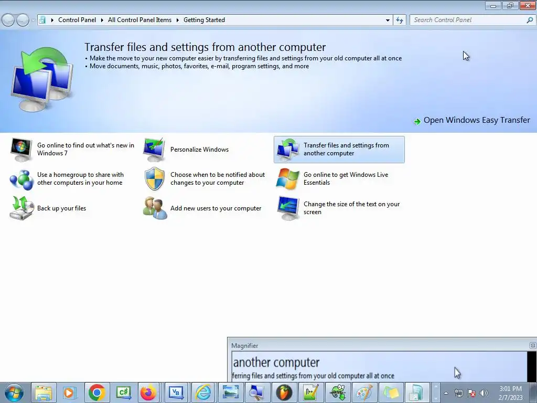Show hidden tray icons arrow
This screenshot has width=537, height=403.
(x=446, y=393)
